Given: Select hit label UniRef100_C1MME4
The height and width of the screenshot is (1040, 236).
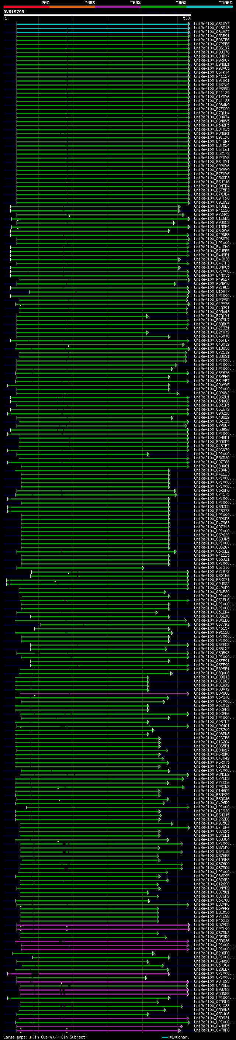Looking at the screenshot, I should 212,227.
